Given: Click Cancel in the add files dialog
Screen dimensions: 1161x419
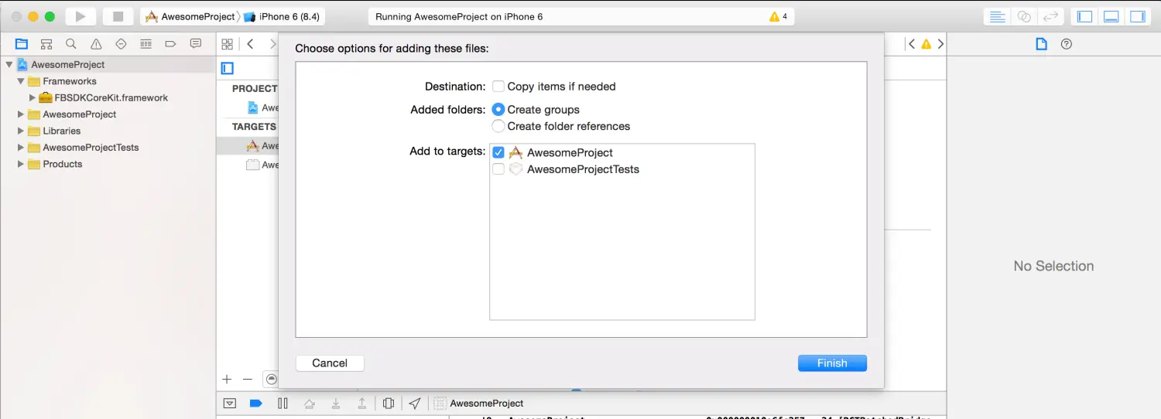Looking at the screenshot, I should (330, 363).
